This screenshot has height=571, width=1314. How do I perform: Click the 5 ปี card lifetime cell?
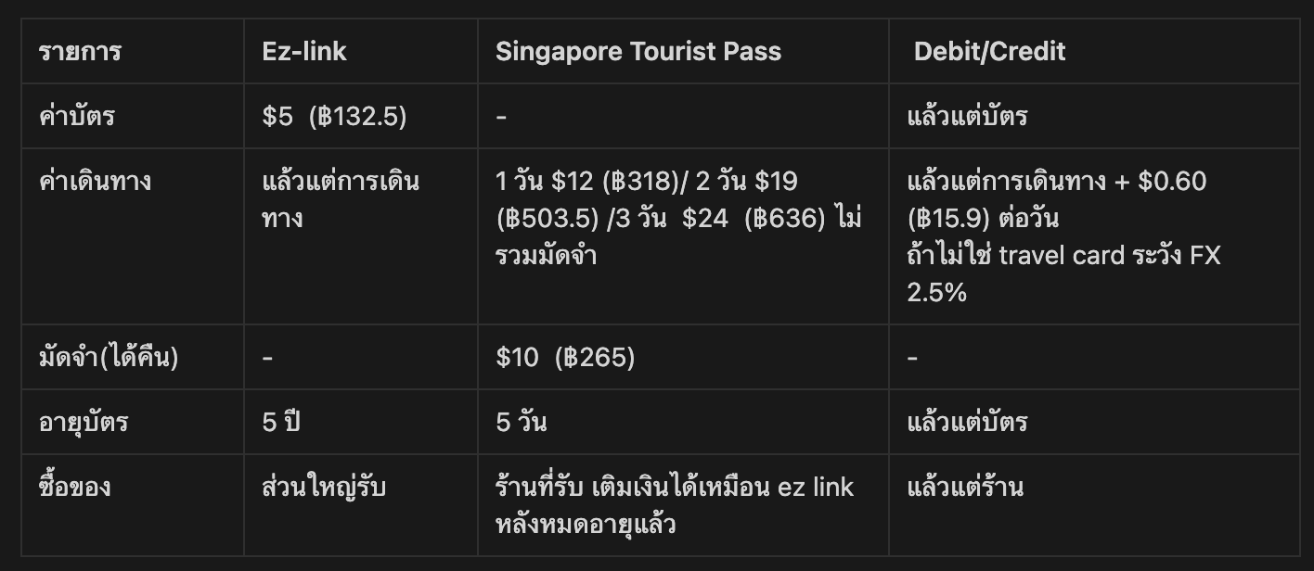282,422
